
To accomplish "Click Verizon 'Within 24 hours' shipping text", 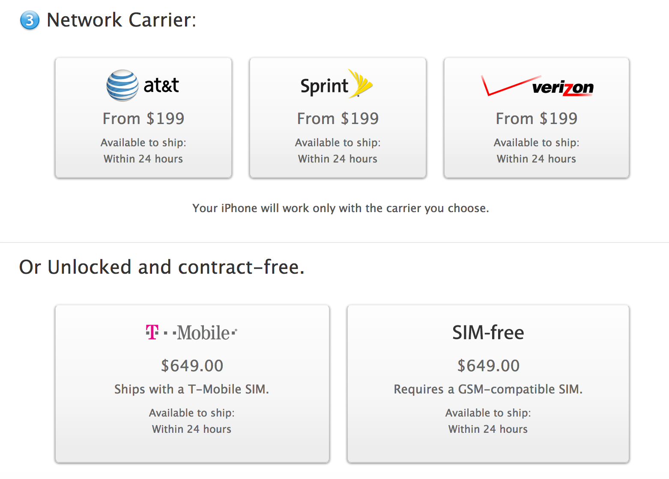I will coord(536,159).
